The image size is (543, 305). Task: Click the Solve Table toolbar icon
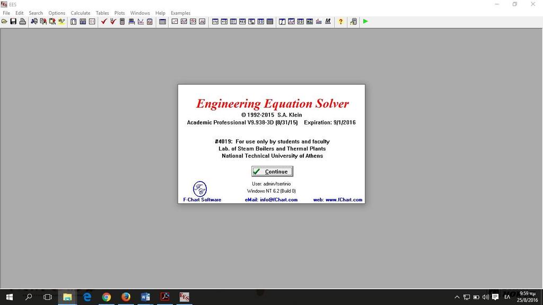click(132, 21)
